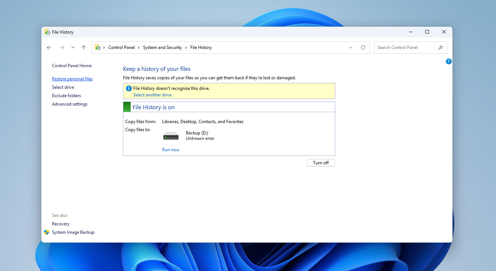496x271 pixels.
Task: Click the search magnifier in Search Control Panel
Action: click(x=440, y=47)
